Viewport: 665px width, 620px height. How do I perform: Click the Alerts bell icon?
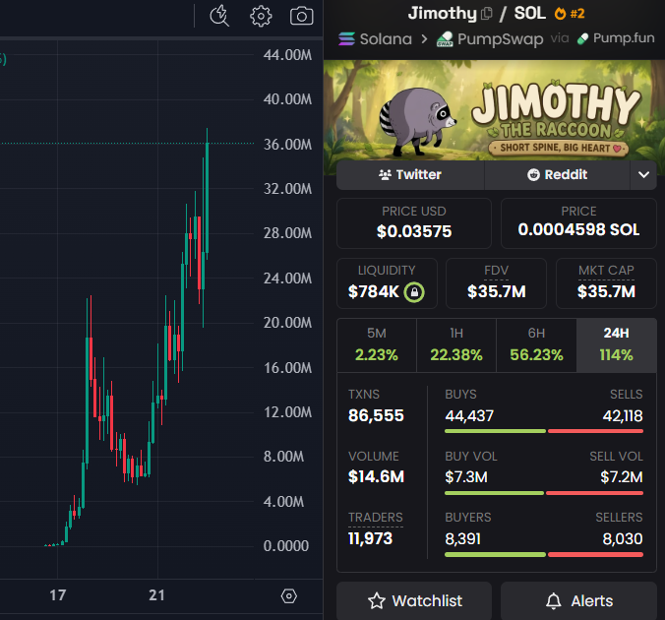pos(554,601)
